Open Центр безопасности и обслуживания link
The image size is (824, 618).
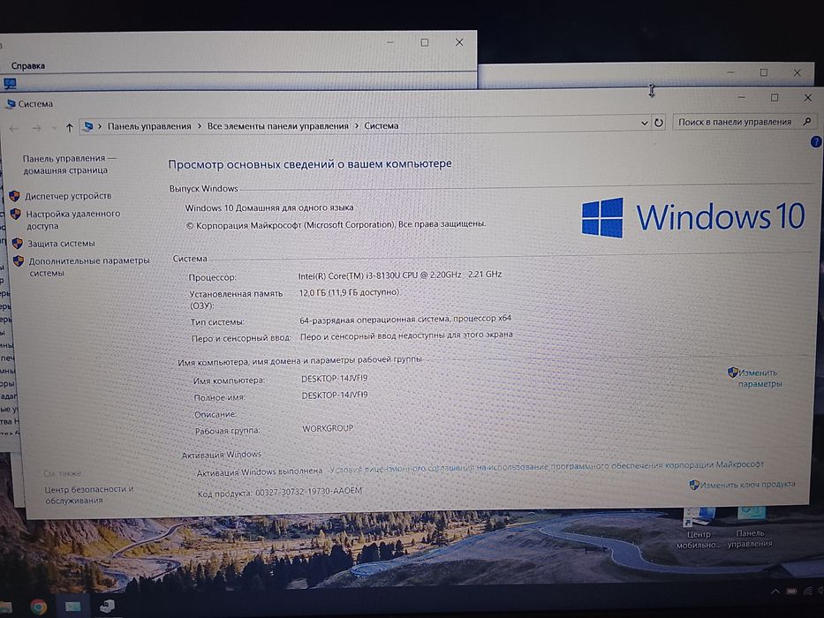(88, 494)
